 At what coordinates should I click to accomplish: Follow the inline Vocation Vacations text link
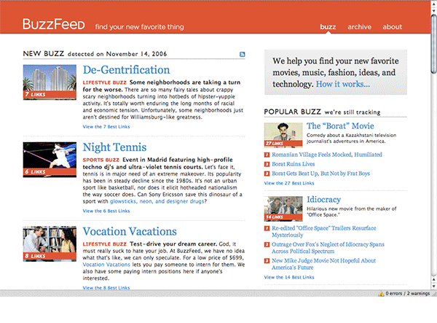tap(106, 265)
